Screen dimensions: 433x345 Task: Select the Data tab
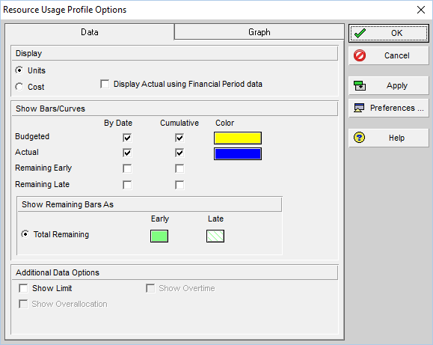pyautogui.click(x=90, y=32)
